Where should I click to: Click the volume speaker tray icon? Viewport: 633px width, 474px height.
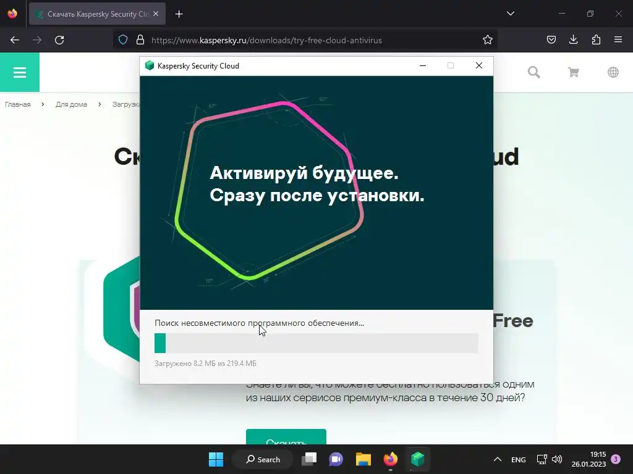(557, 459)
